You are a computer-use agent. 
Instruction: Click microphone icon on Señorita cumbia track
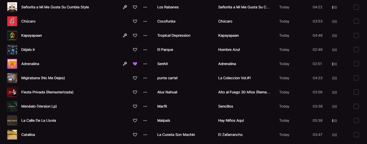click(125, 7)
